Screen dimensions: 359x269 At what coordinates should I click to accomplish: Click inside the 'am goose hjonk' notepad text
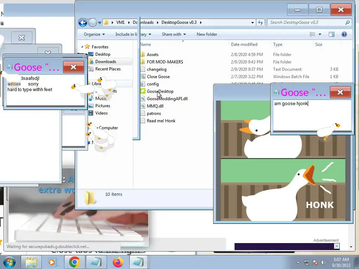click(x=291, y=103)
